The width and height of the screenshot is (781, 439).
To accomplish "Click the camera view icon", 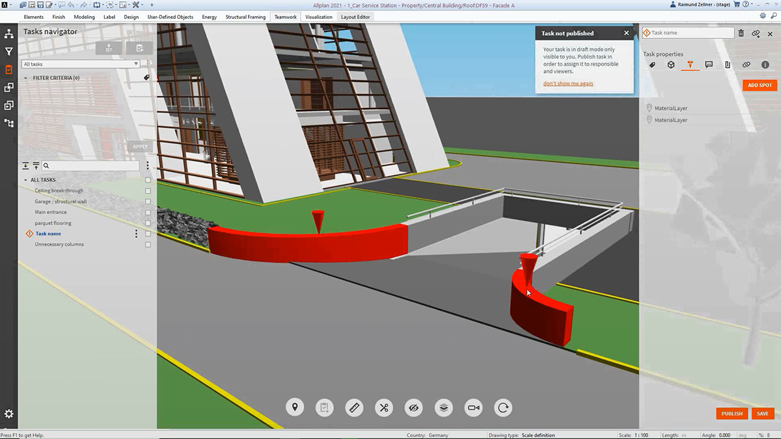I will point(473,408).
